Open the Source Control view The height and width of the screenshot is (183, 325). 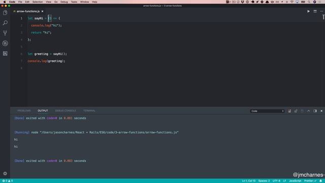5,33
